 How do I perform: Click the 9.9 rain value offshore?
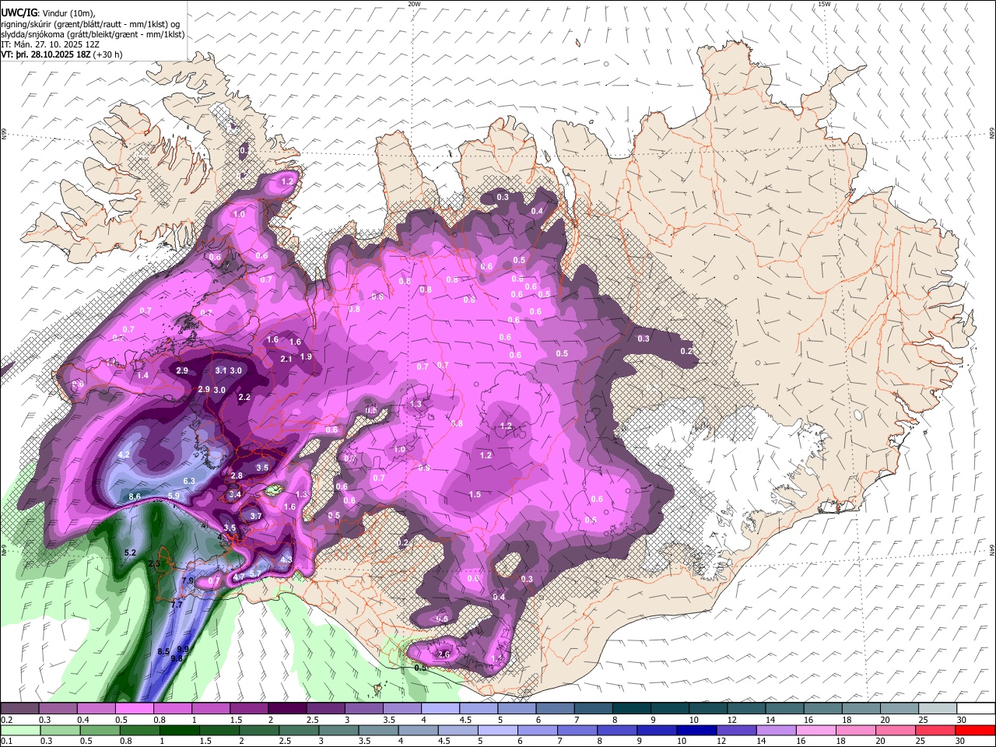[x=183, y=649]
